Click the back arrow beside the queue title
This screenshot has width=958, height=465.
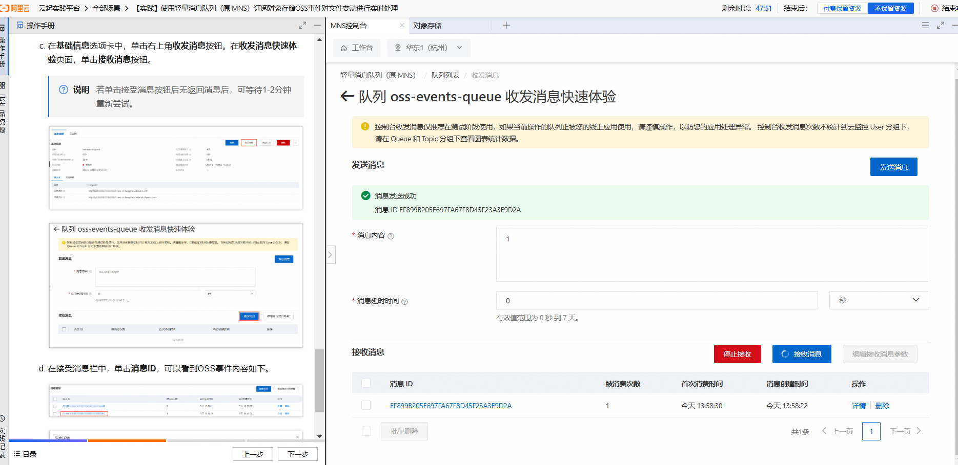tap(347, 96)
